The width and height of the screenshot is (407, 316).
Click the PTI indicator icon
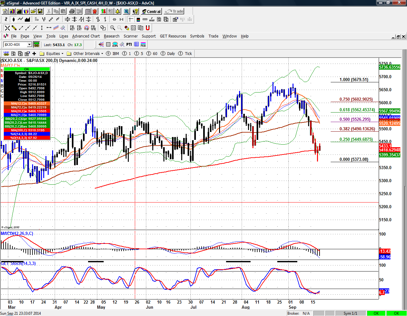pos(129,45)
